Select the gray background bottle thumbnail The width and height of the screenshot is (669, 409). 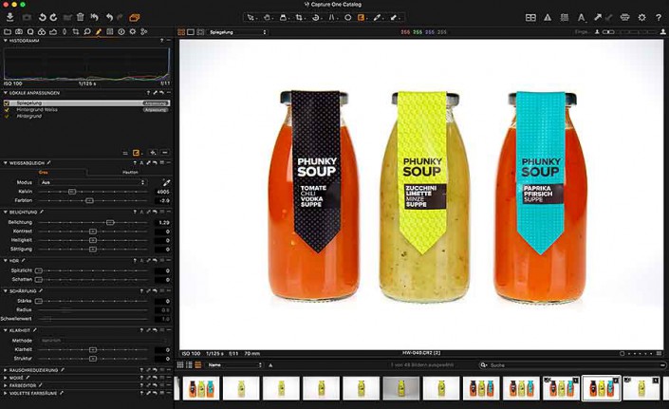(x=401, y=388)
